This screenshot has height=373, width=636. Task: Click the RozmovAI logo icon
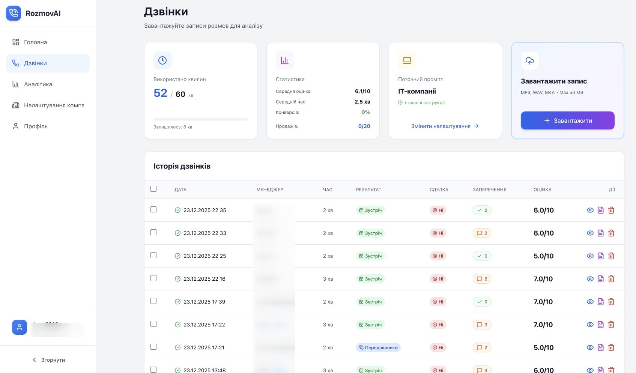pyautogui.click(x=14, y=13)
